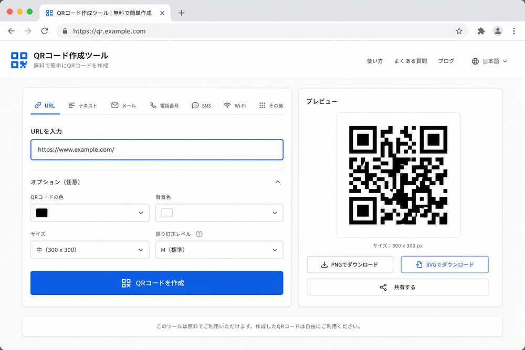This screenshot has height=350, width=525.
Task: Close the QRコード作成ツール browser tab
Action: [x=162, y=13]
